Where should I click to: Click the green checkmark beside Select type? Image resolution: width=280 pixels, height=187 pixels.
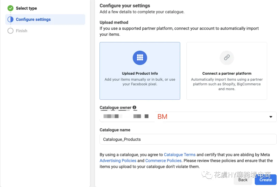(10, 8)
